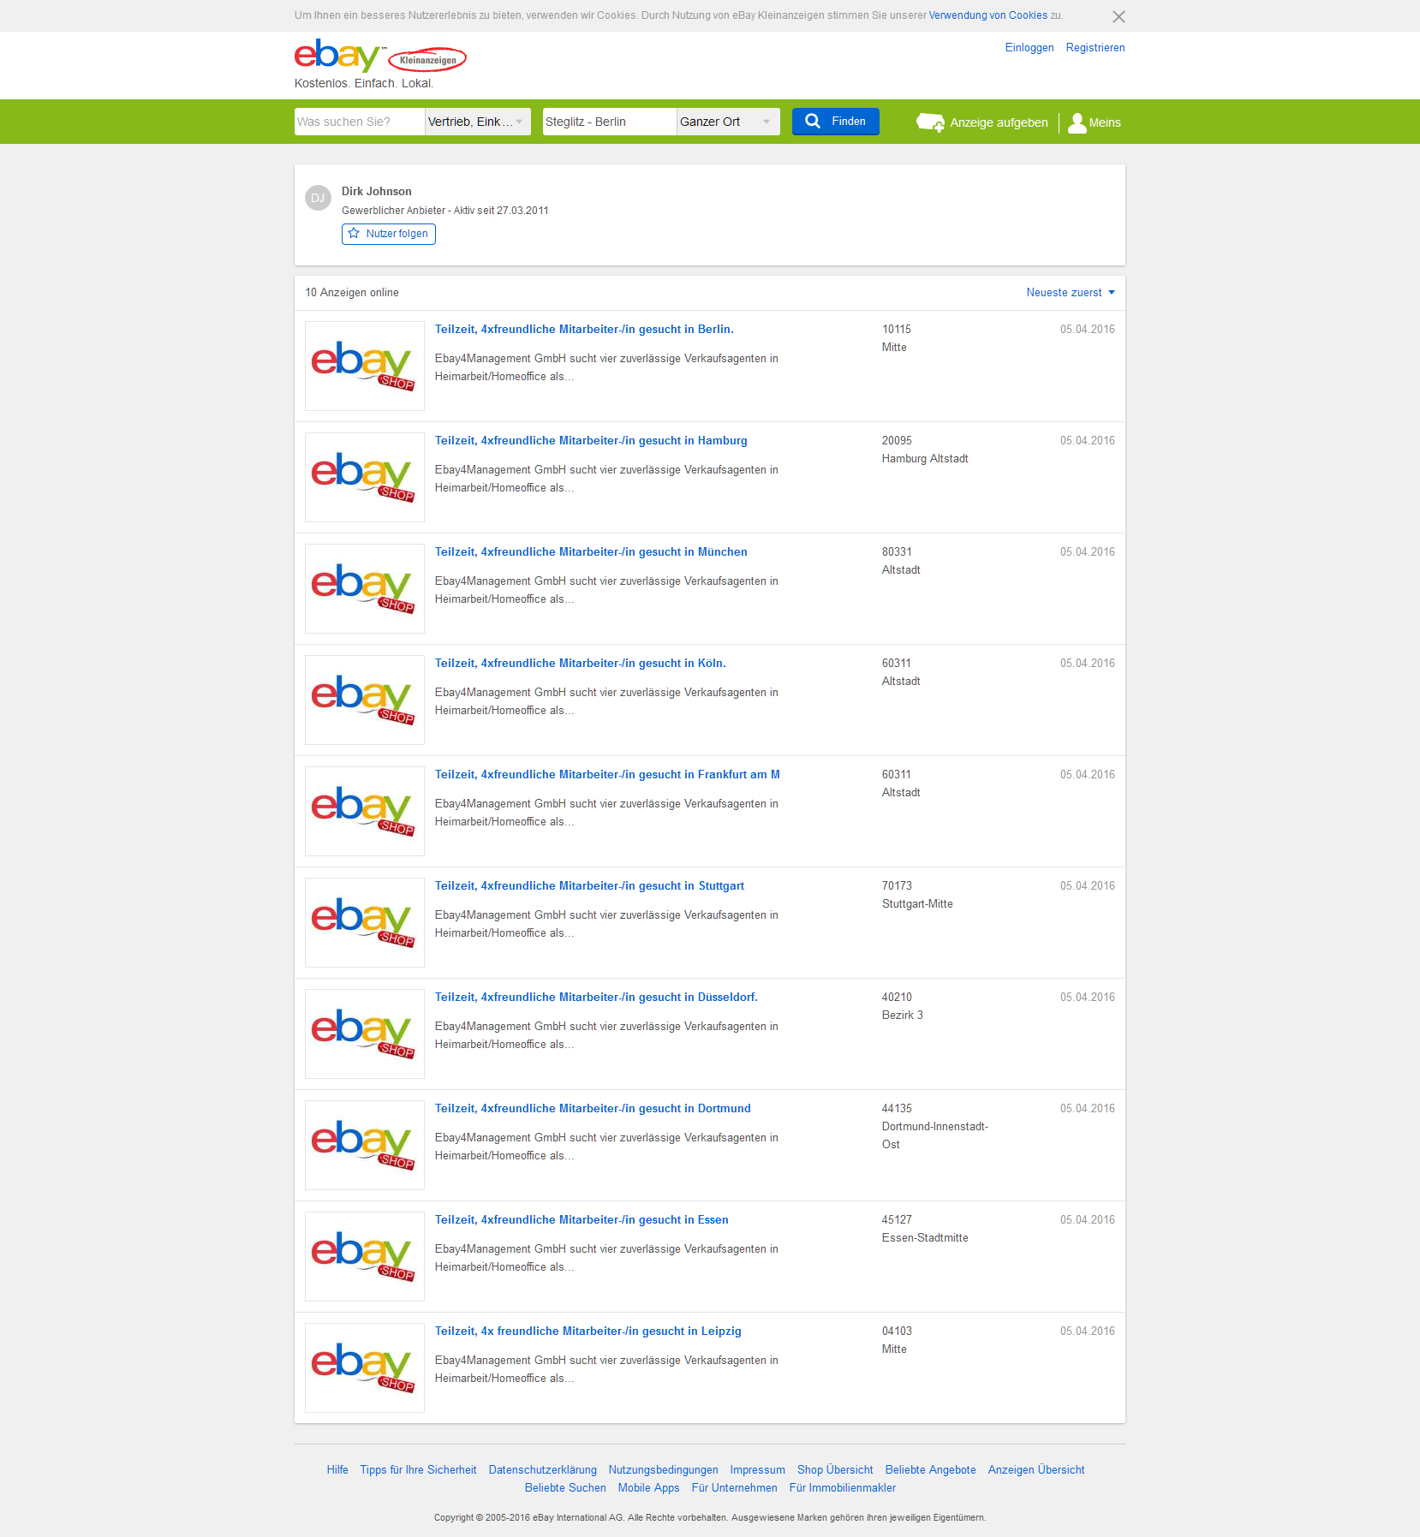Close the cookie notice banner

(1119, 16)
